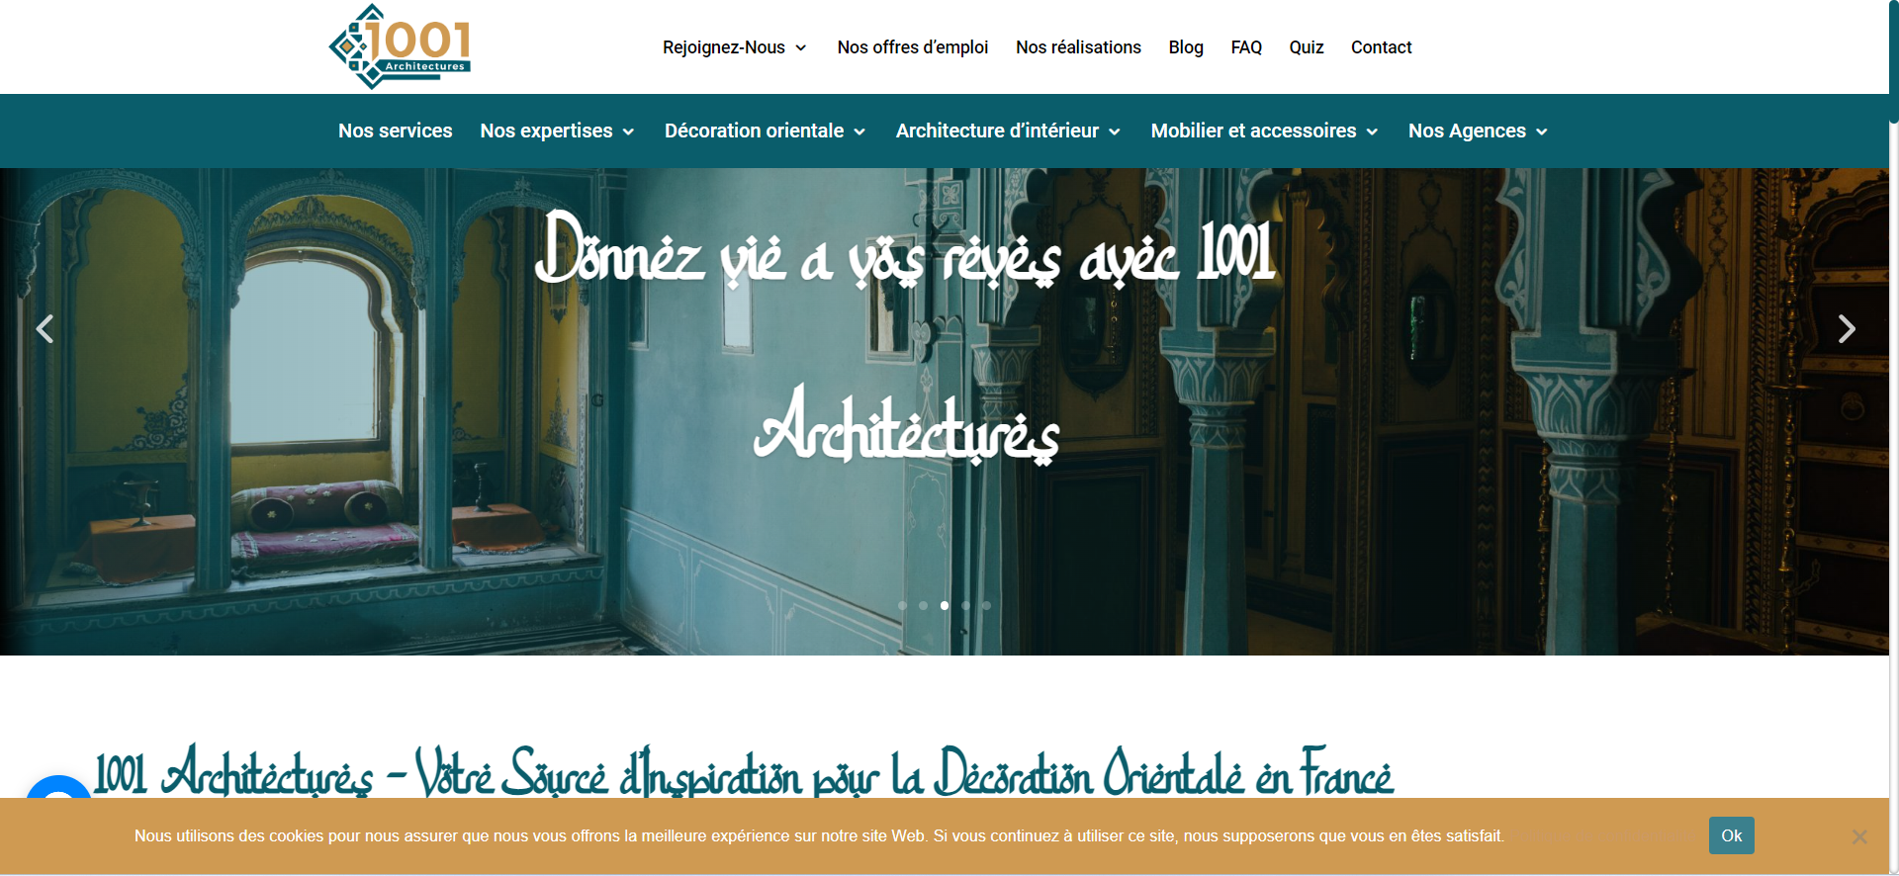Select the fourth slider pagination dot
1899x876 pixels.
point(965,605)
